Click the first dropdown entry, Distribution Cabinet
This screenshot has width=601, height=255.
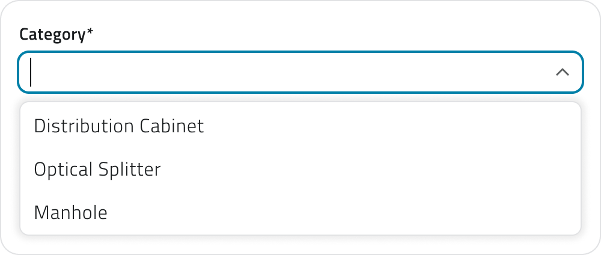119,126
